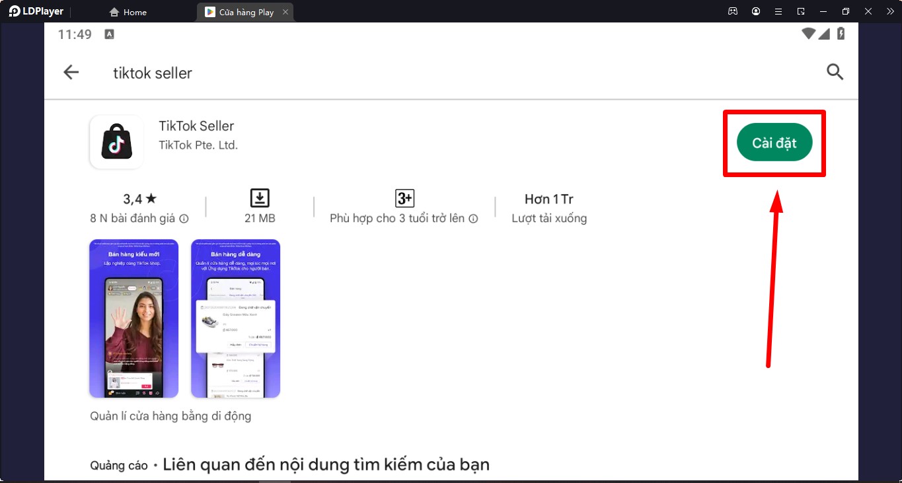
Task: Open TikTok Pte. Ltd. developer name
Action: pos(198,145)
